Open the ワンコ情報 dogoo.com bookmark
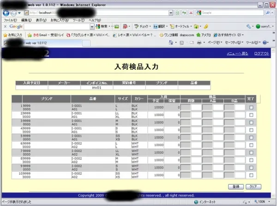 (177, 35)
